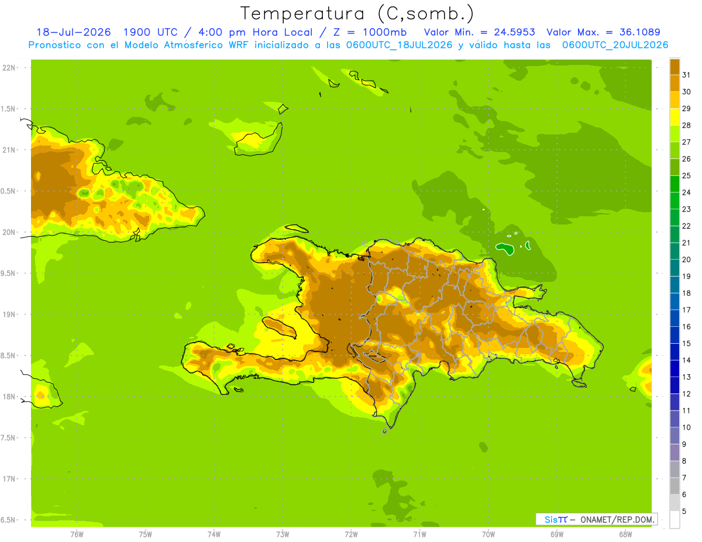Click the dark blue legend swatch between 12 and 13
Viewport: 702px width, 542px height.
click(x=675, y=385)
